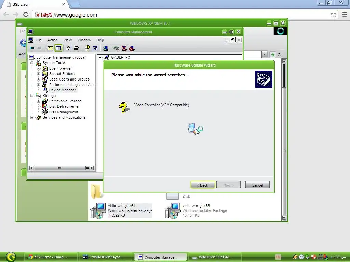Screen dimensions: 350x262
Task: Click the Disable device toolbar icon
Action: [x=132, y=48]
